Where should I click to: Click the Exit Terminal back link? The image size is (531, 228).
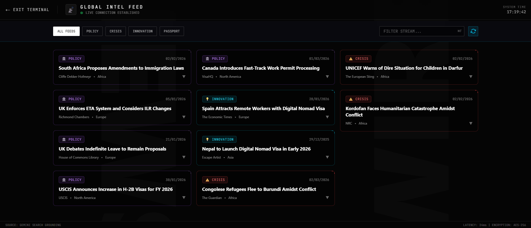[x=27, y=10]
